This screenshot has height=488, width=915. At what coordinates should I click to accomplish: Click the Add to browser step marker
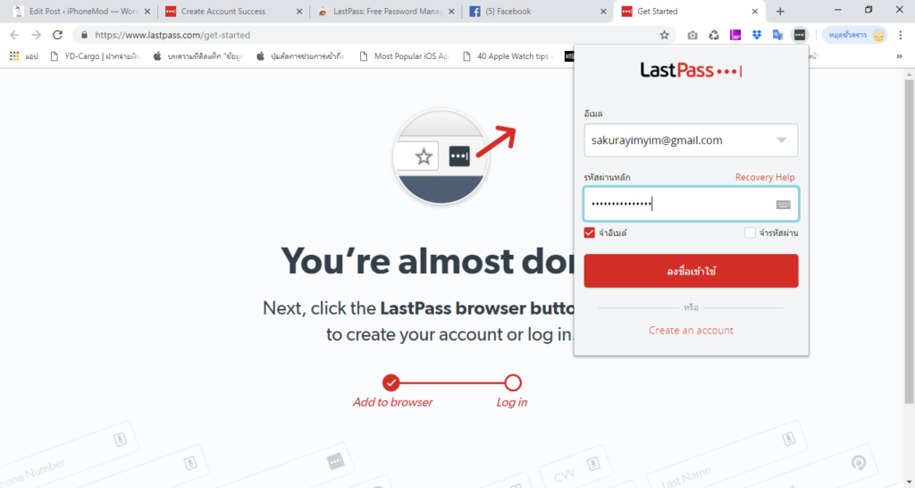click(x=391, y=383)
